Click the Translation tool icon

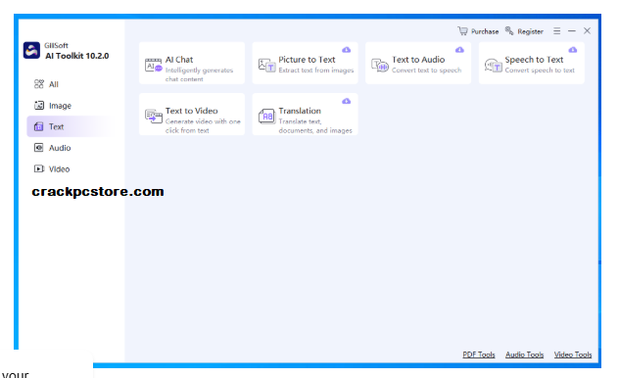[266, 117]
